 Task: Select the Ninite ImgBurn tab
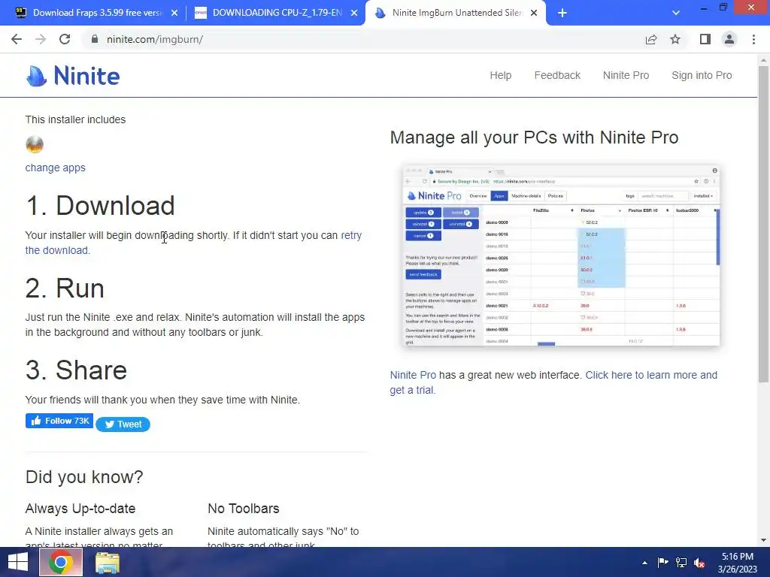(454, 14)
